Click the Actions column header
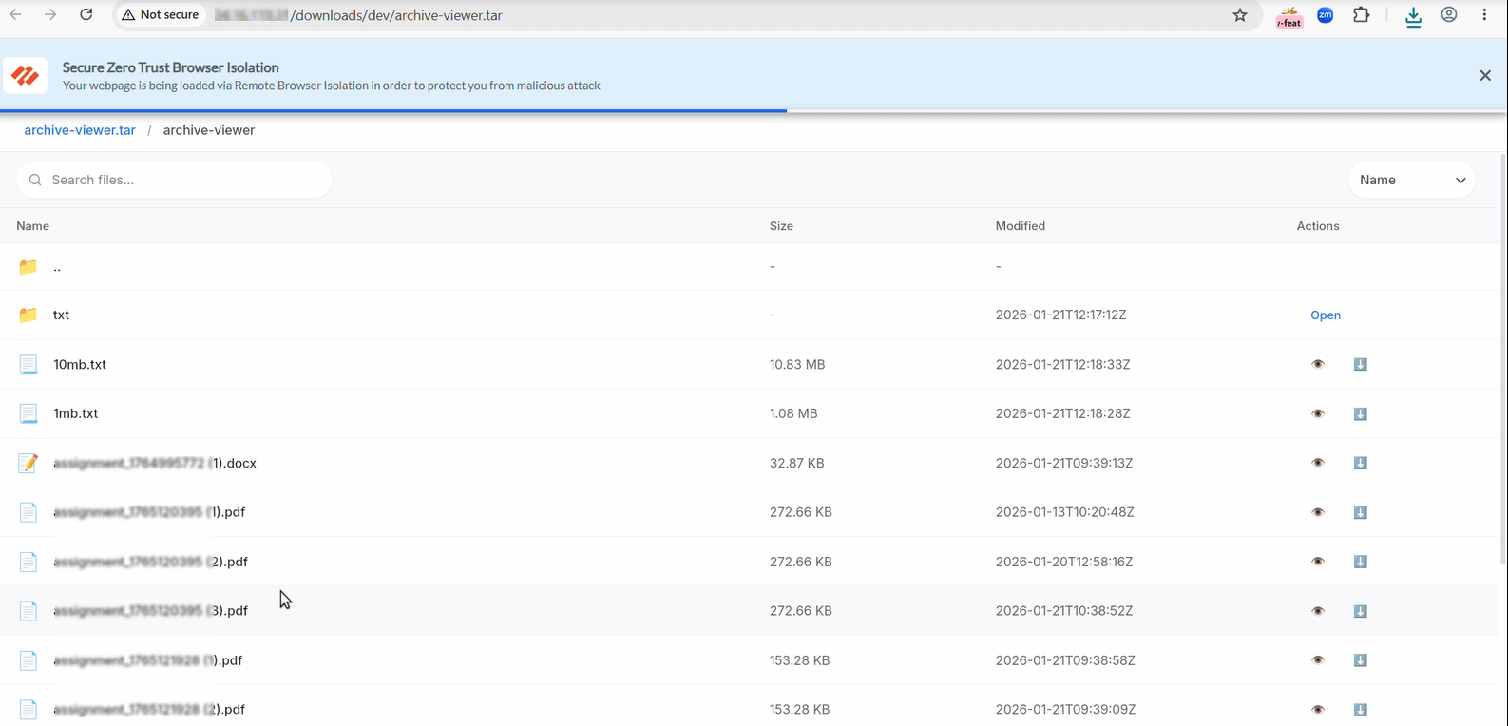The width and height of the screenshot is (1508, 726). [x=1318, y=226]
